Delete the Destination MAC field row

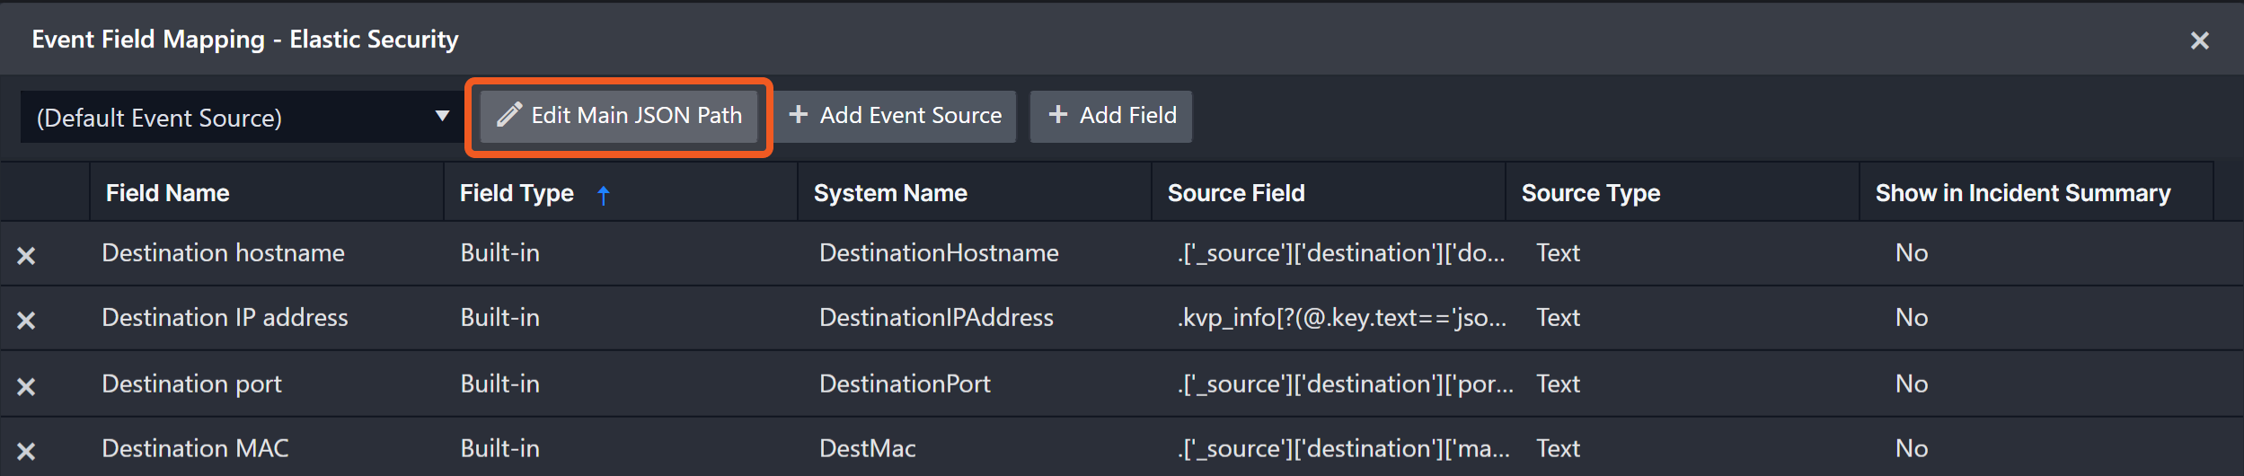[26, 452]
